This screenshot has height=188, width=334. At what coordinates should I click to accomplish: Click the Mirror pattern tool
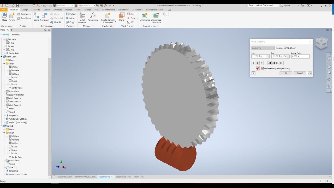(70, 18)
